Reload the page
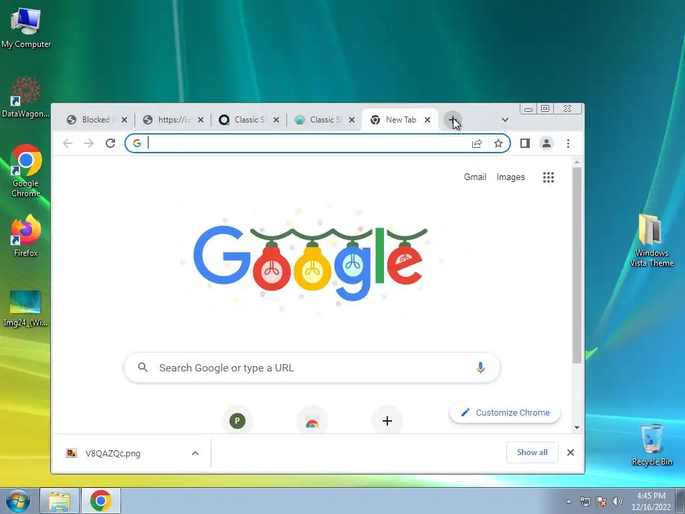Image resolution: width=685 pixels, height=514 pixels. tap(110, 143)
